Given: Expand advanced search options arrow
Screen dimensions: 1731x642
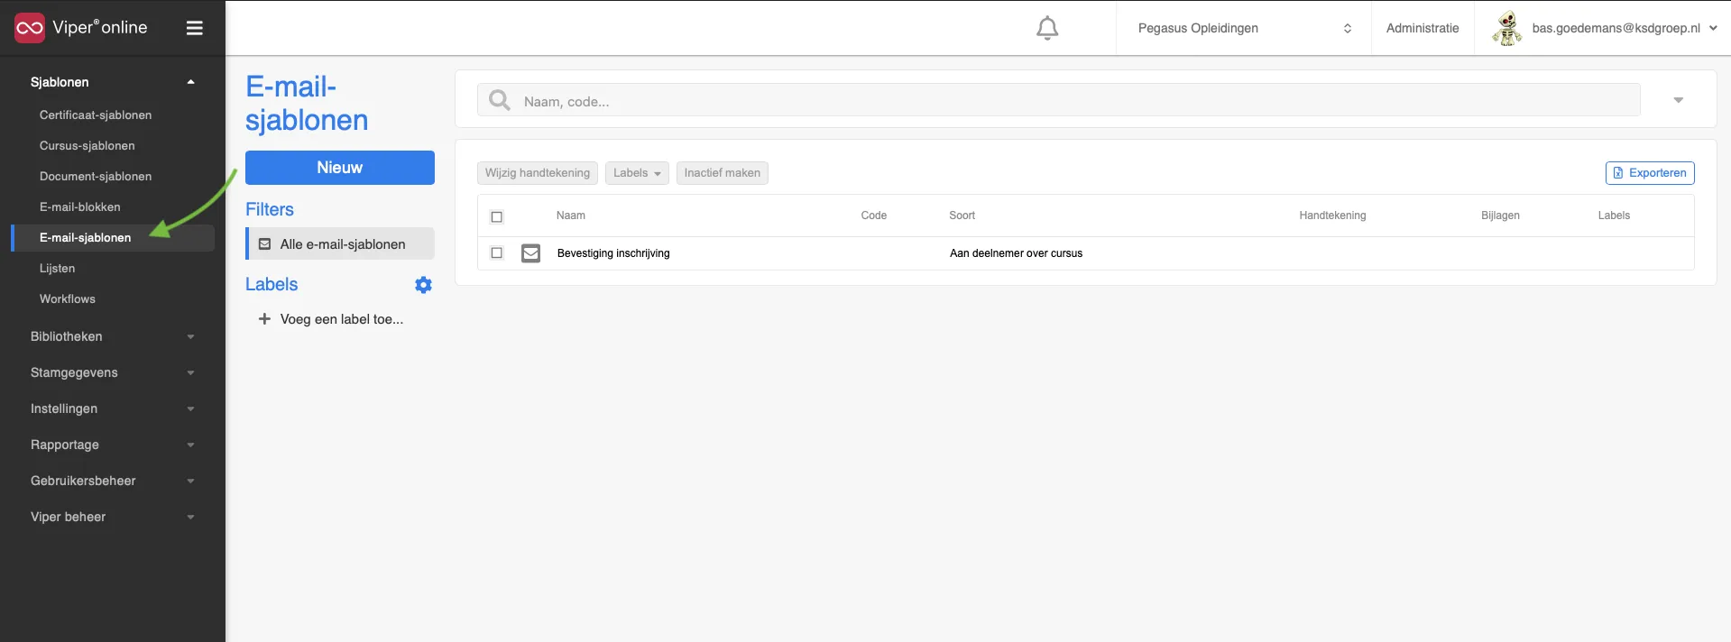Looking at the screenshot, I should pos(1679,100).
